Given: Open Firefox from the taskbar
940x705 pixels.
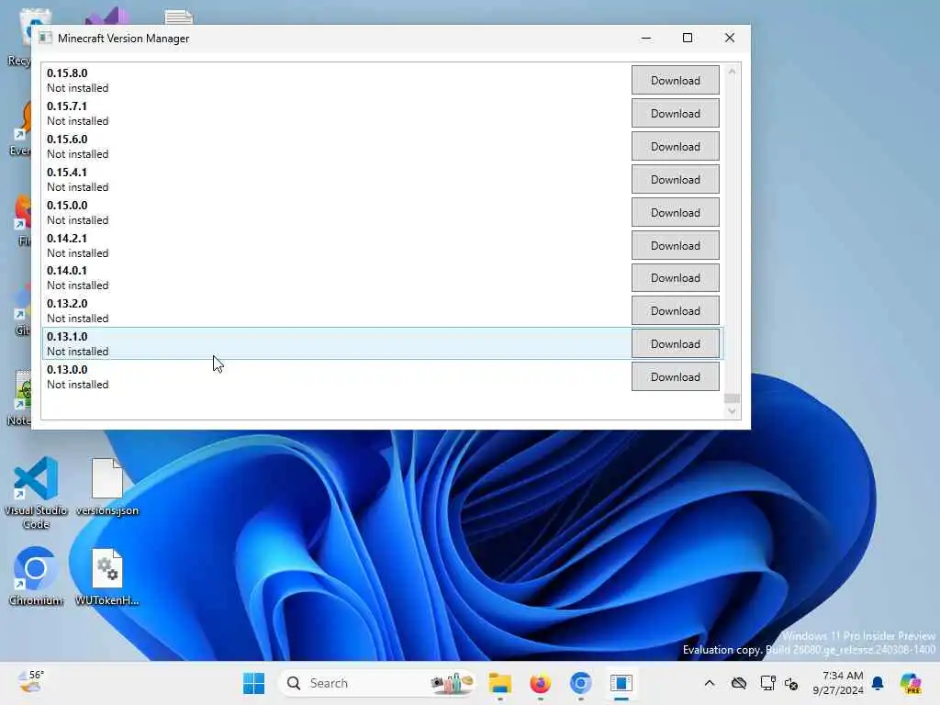Looking at the screenshot, I should pos(540,683).
